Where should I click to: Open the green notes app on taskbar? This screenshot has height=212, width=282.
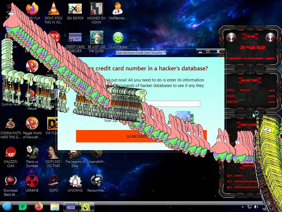tap(23, 206)
